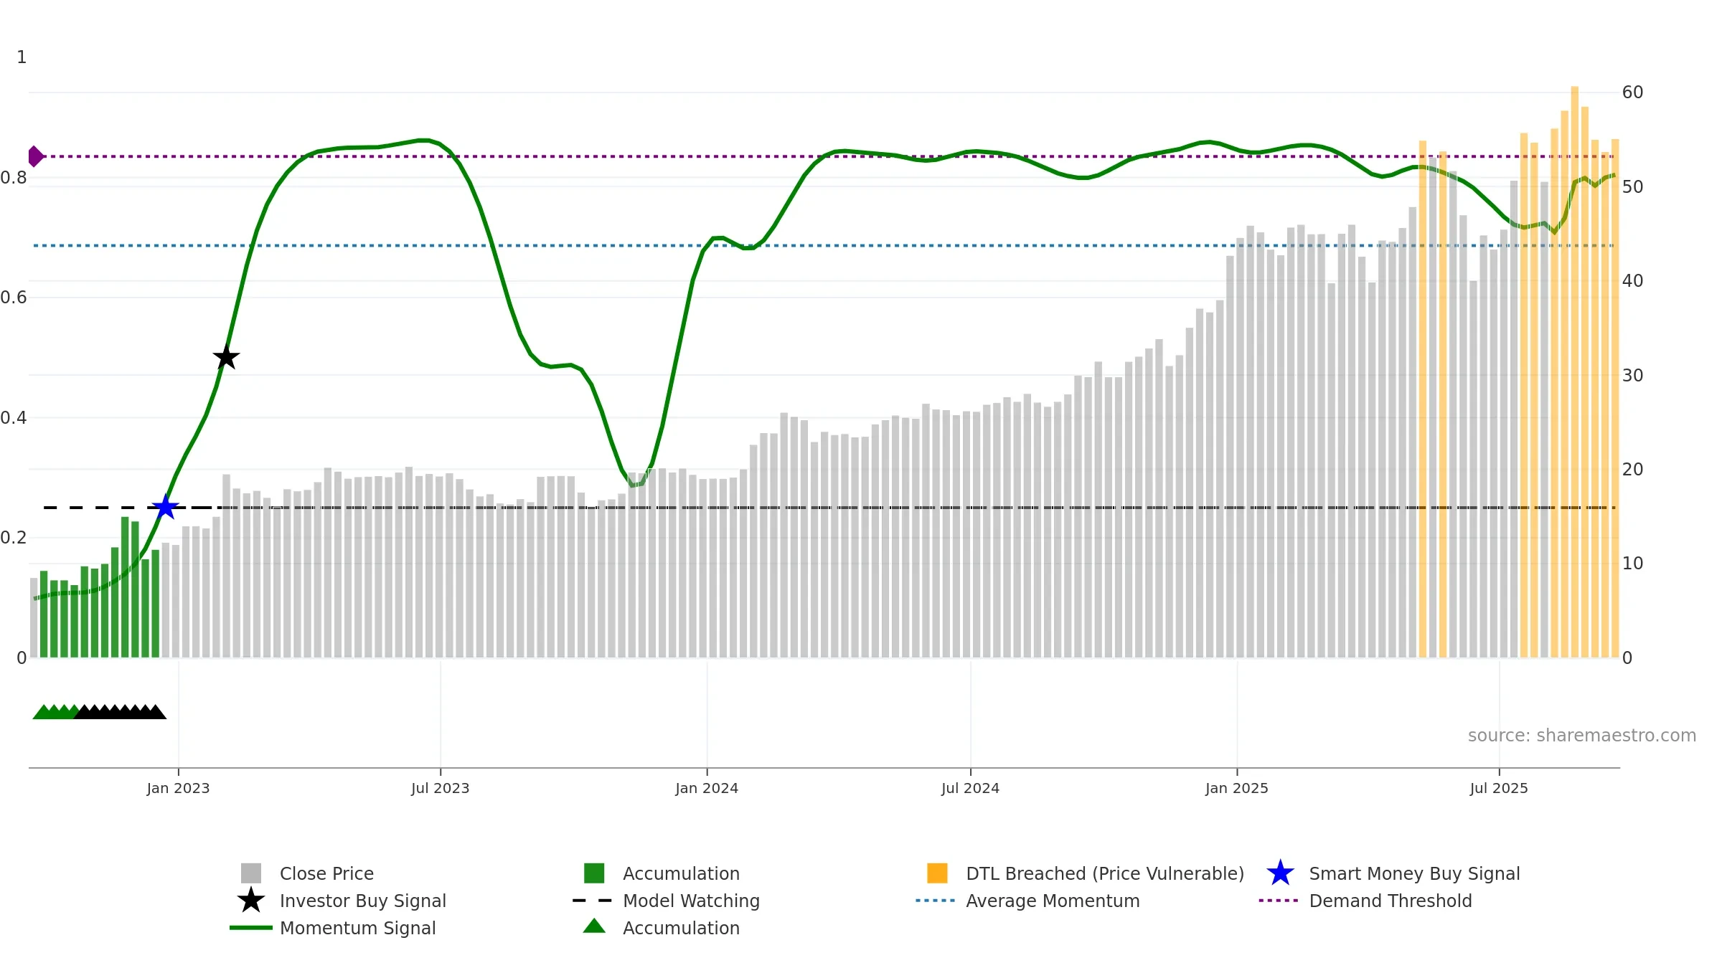Click the blue Smart Money Buy Signal star on chart
Viewport: 1722px width, 968px height.
[x=165, y=507]
